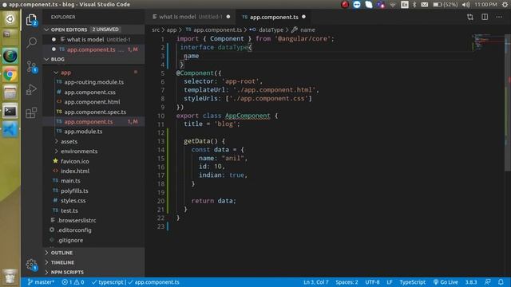Click the feedback icon in status bar
Screen dimensions: 511x287
(488, 282)
